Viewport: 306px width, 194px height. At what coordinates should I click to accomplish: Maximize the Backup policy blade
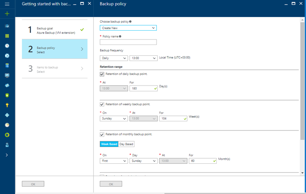[293, 3]
